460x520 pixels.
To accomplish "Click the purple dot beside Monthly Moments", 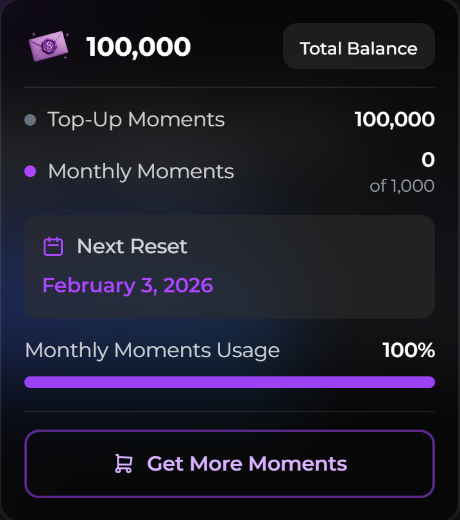I will pos(30,171).
